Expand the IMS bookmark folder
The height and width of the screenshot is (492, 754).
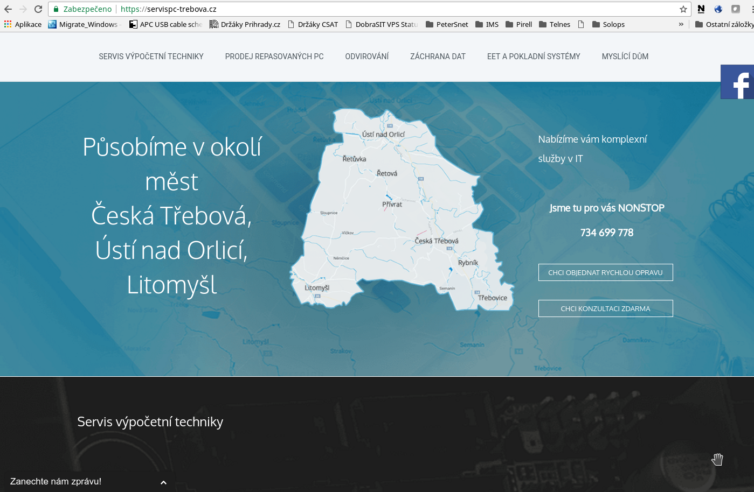(487, 24)
